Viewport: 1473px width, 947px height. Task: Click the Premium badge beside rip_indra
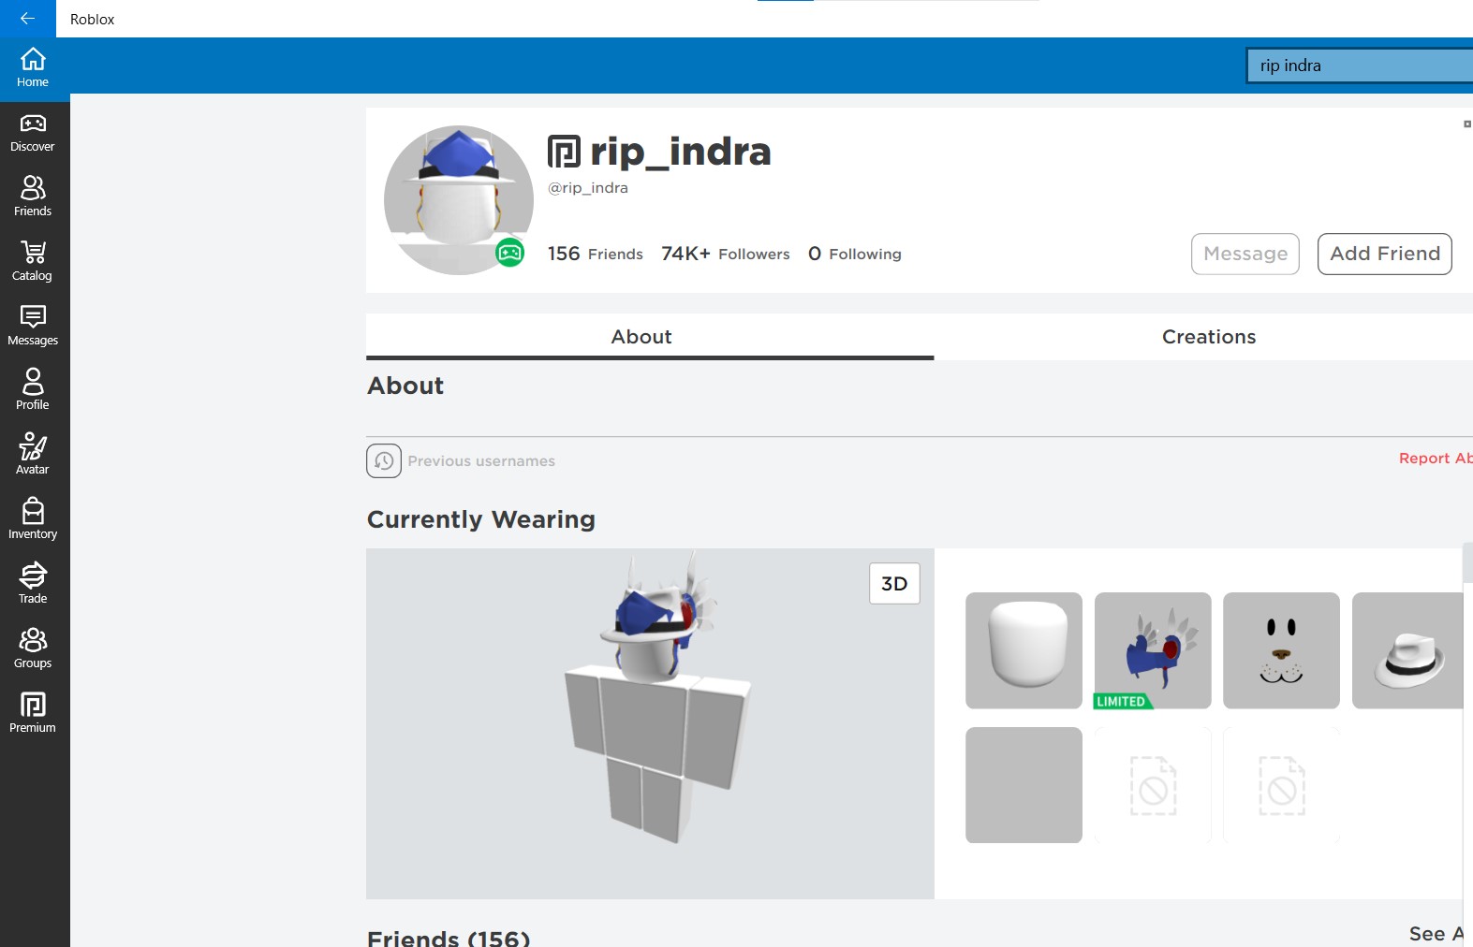[564, 152]
